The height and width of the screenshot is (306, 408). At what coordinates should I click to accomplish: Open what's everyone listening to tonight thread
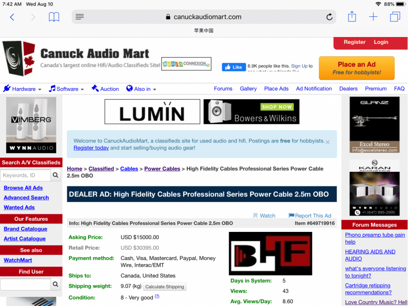375,272
